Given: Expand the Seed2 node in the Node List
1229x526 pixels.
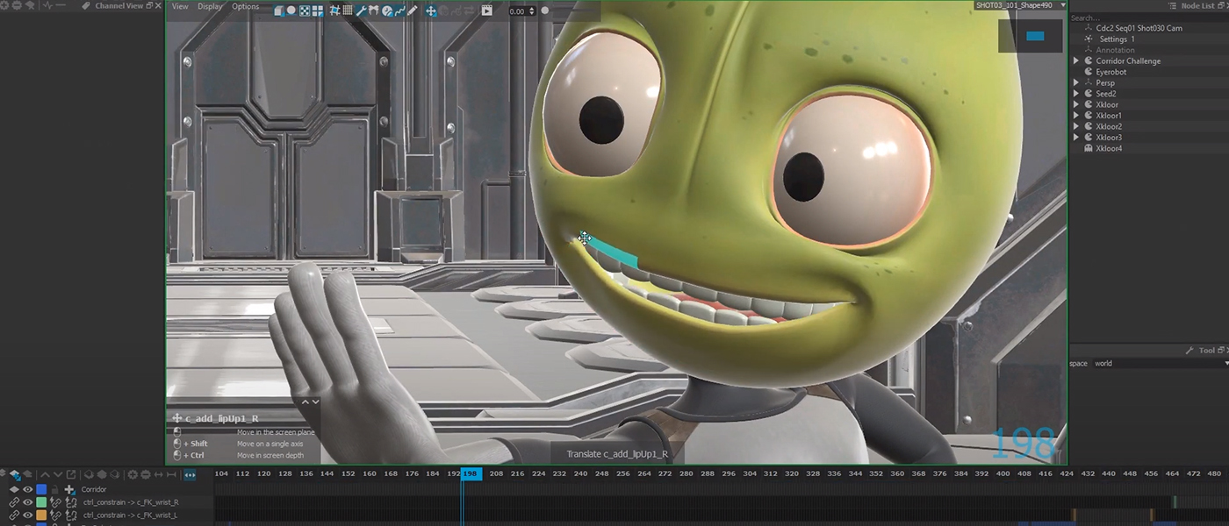Looking at the screenshot, I should [1076, 93].
